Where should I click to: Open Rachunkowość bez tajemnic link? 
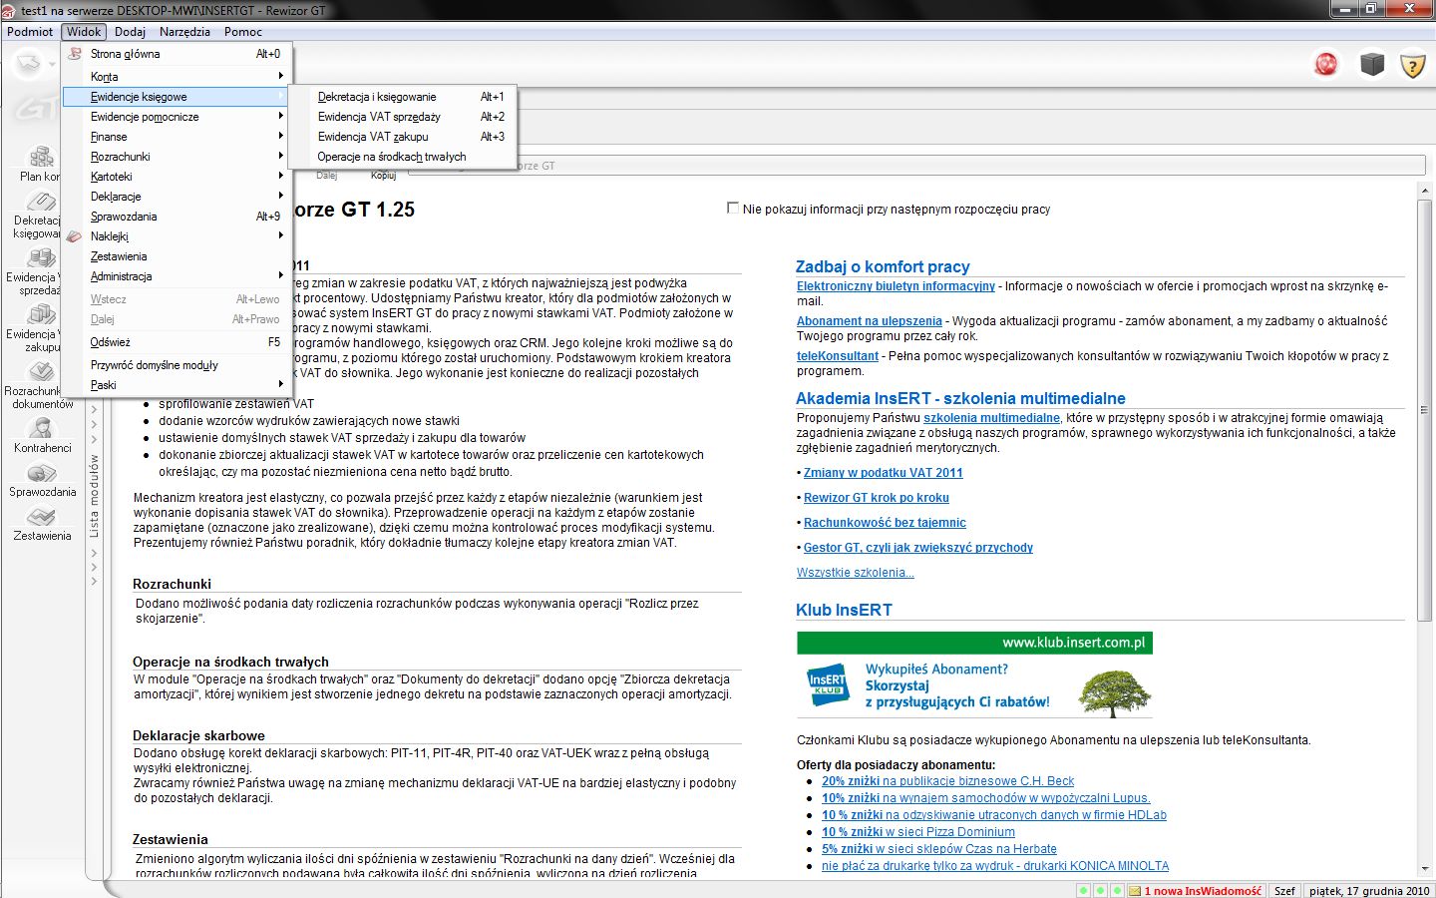tap(885, 523)
